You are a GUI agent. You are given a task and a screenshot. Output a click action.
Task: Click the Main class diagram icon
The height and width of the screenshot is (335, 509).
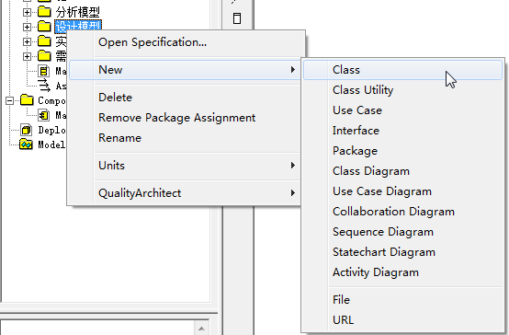(43, 71)
